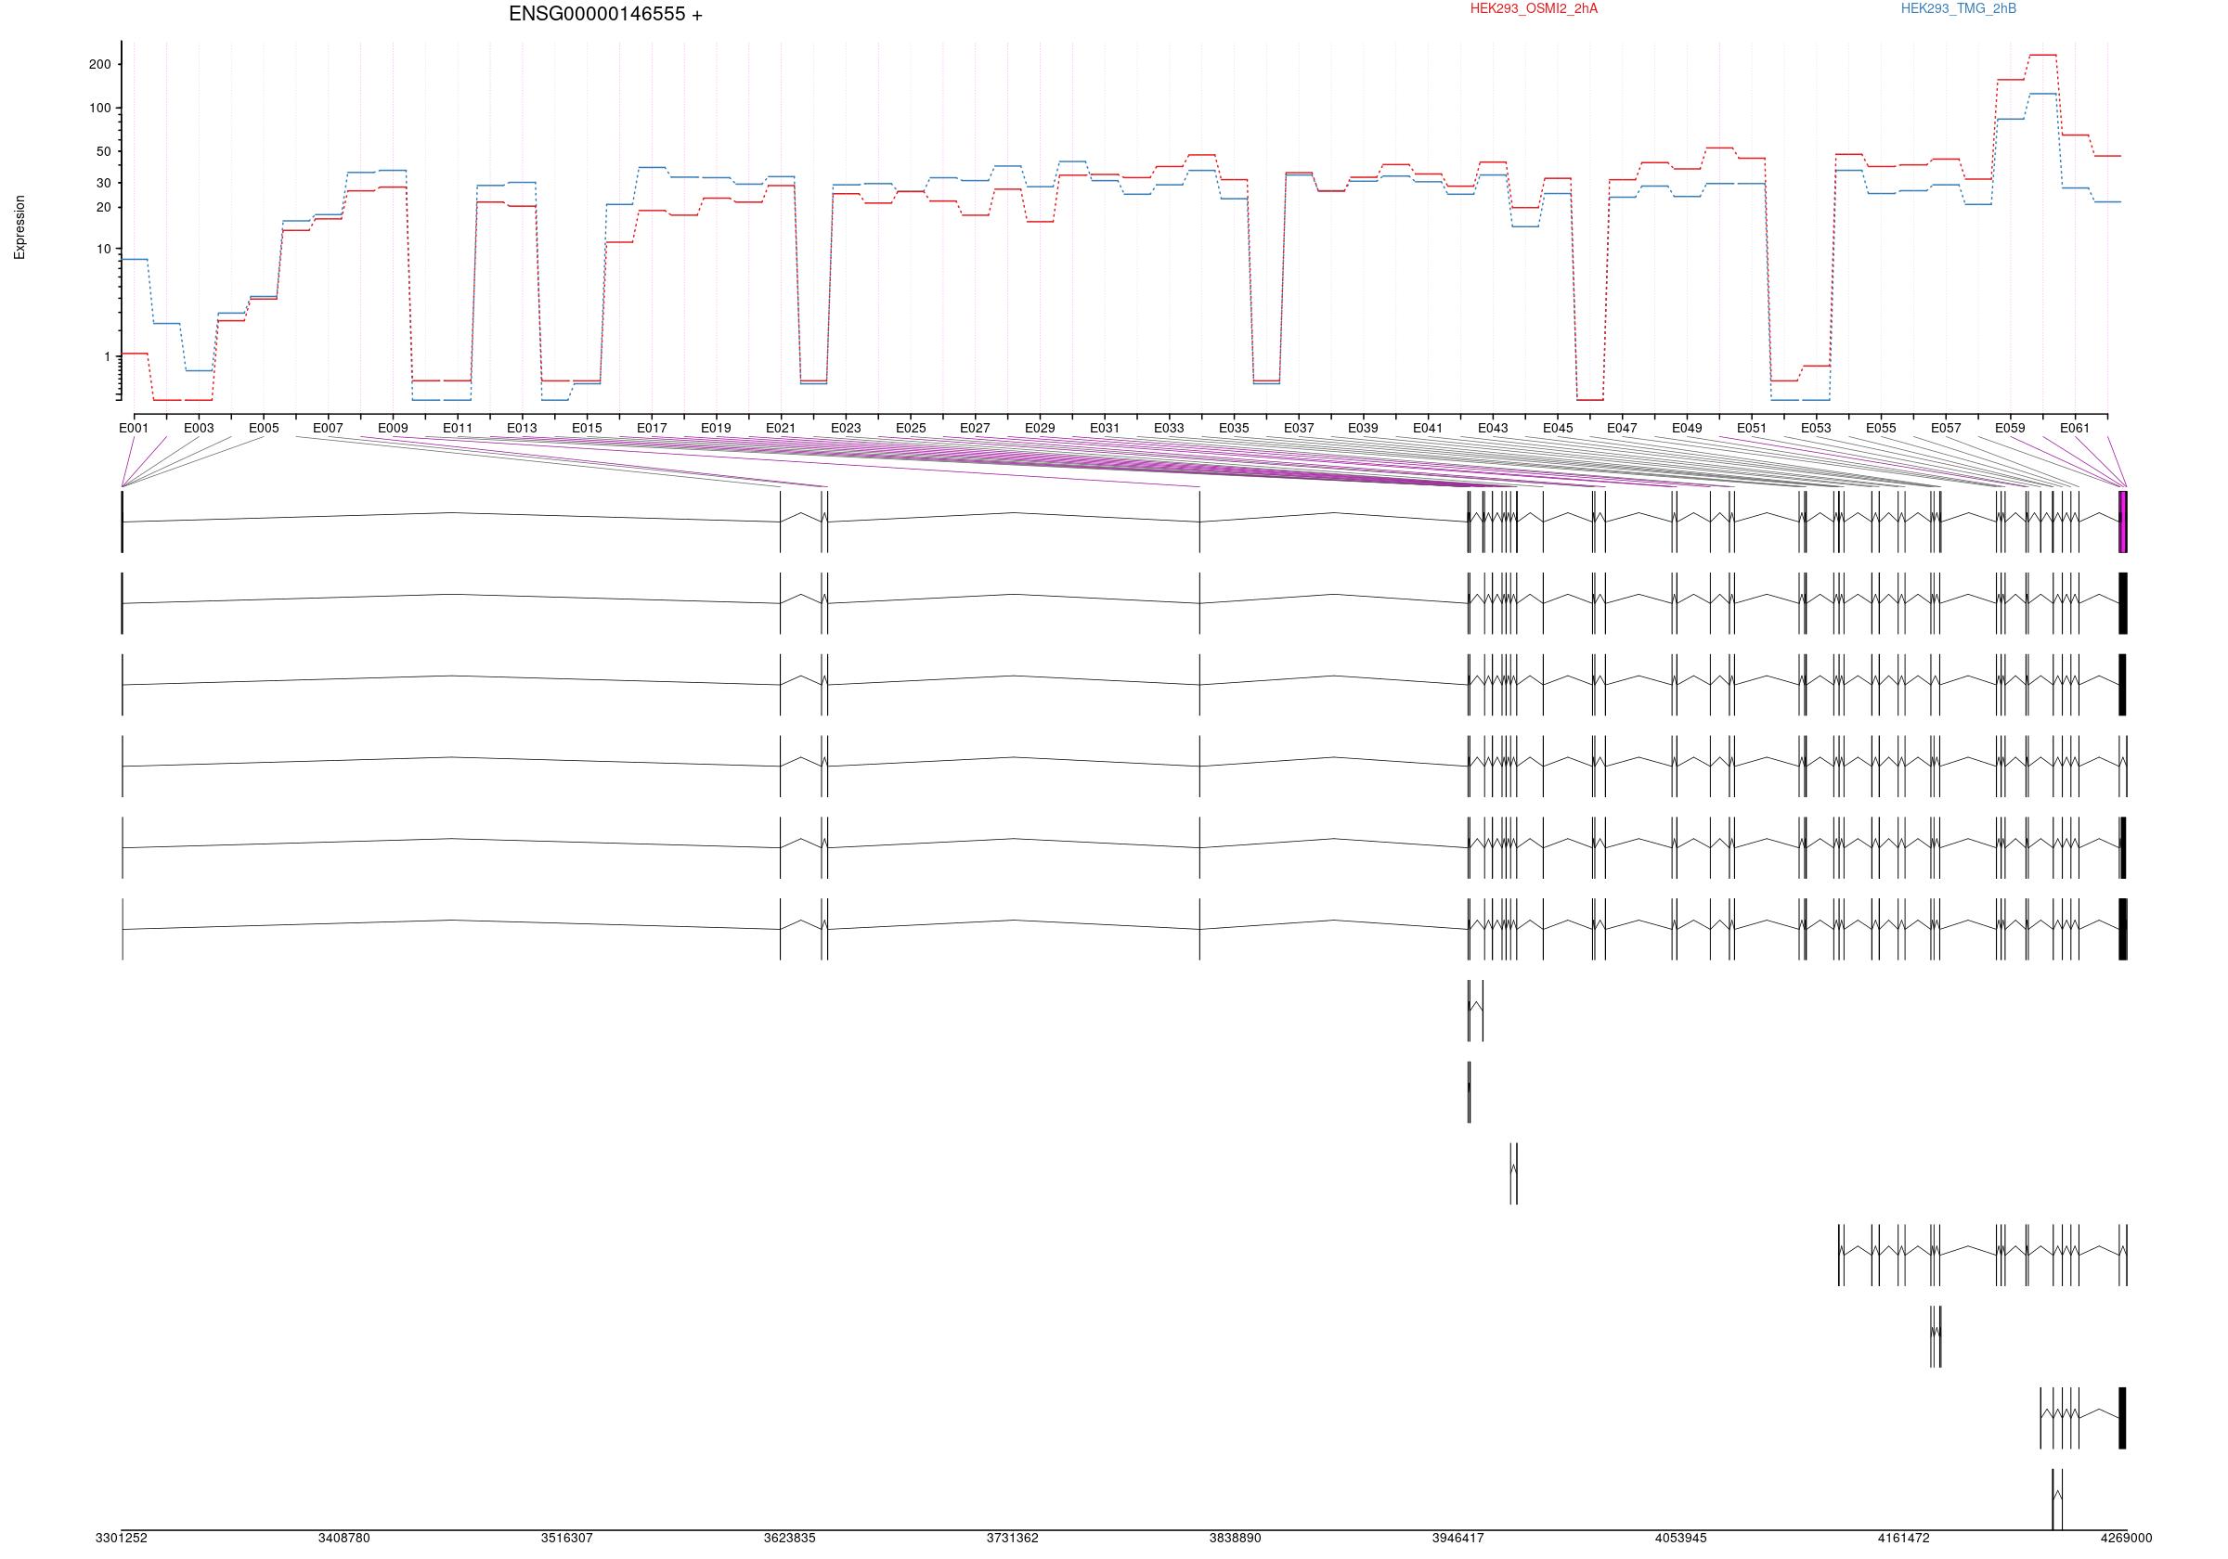
Task: Click genomic coordinate 3838890
Action: [x=1236, y=1539]
